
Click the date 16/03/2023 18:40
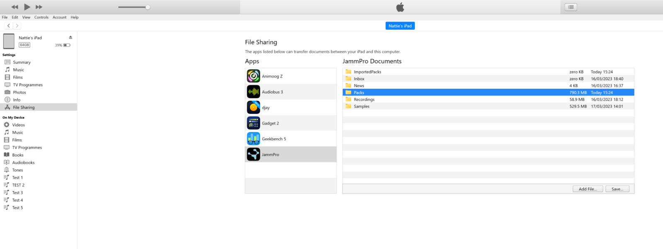pos(607,79)
